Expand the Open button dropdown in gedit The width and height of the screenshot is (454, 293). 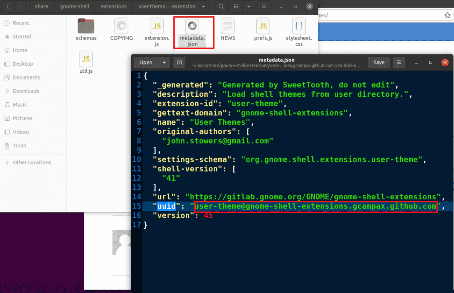(164, 62)
